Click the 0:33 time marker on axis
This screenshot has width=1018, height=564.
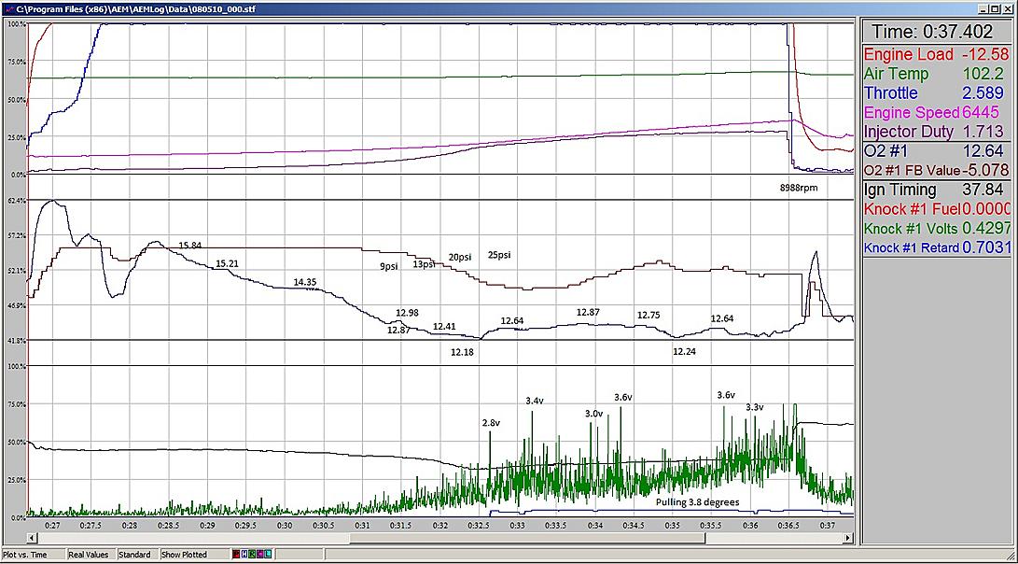click(518, 525)
